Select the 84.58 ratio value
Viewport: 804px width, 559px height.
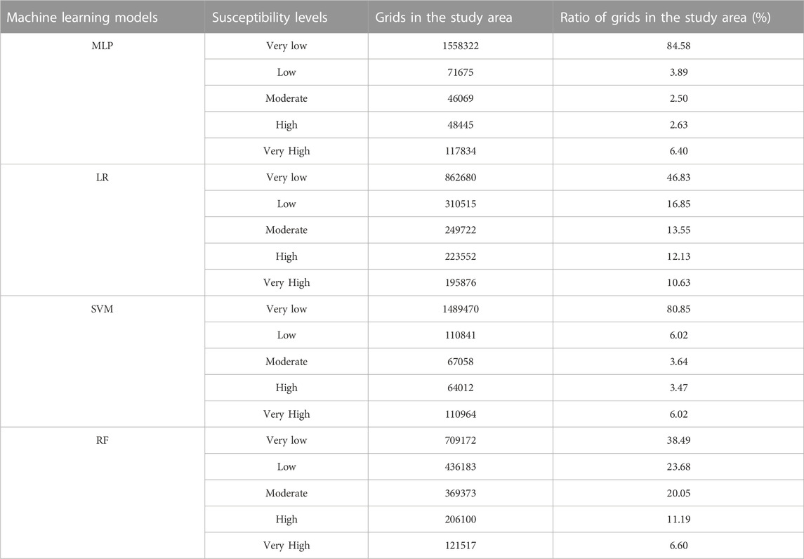click(678, 46)
